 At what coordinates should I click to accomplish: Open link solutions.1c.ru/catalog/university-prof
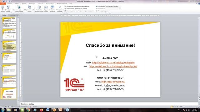point(113,66)
